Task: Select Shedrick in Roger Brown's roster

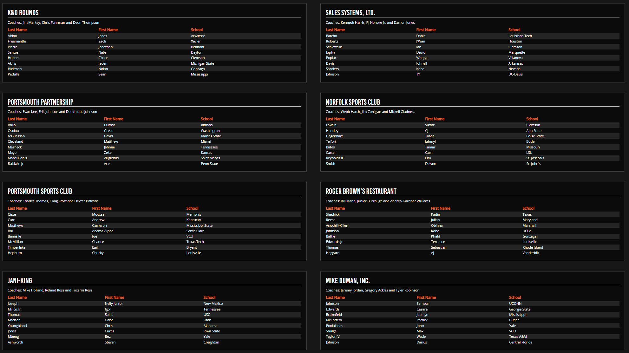Action: (333, 214)
